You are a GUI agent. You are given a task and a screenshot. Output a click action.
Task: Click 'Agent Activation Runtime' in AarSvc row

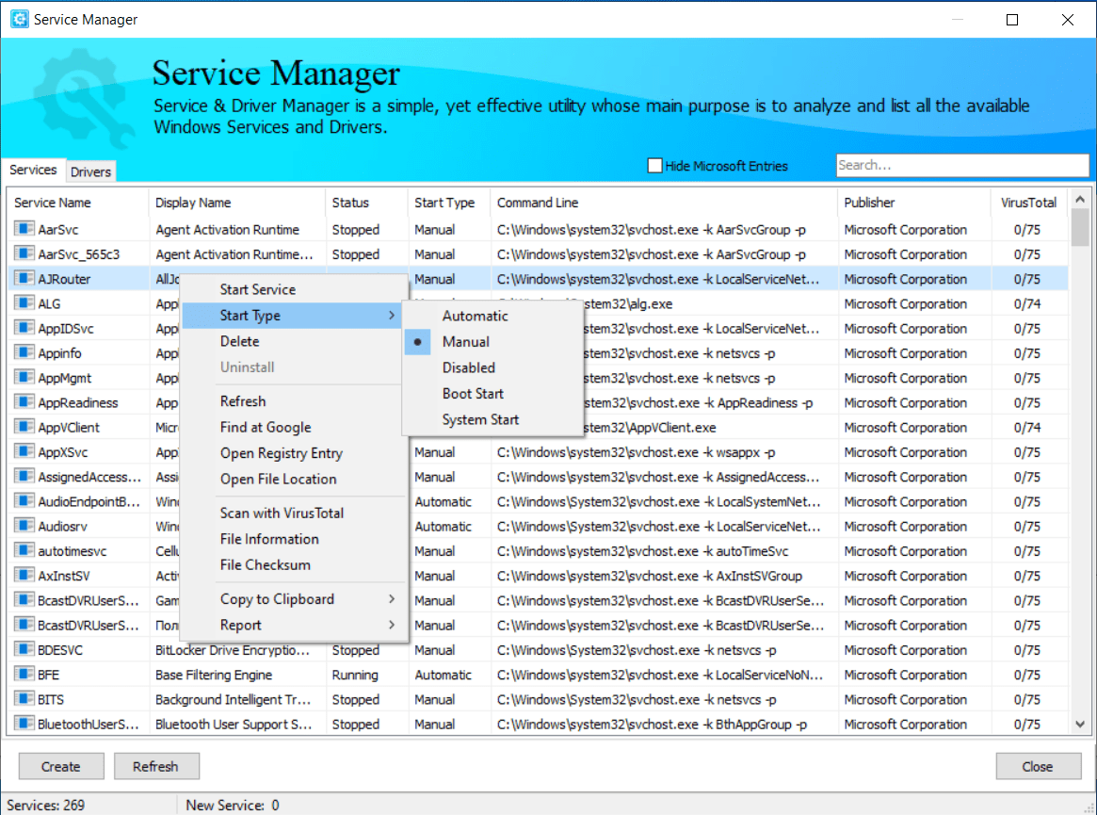pyautogui.click(x=227, y=230)
